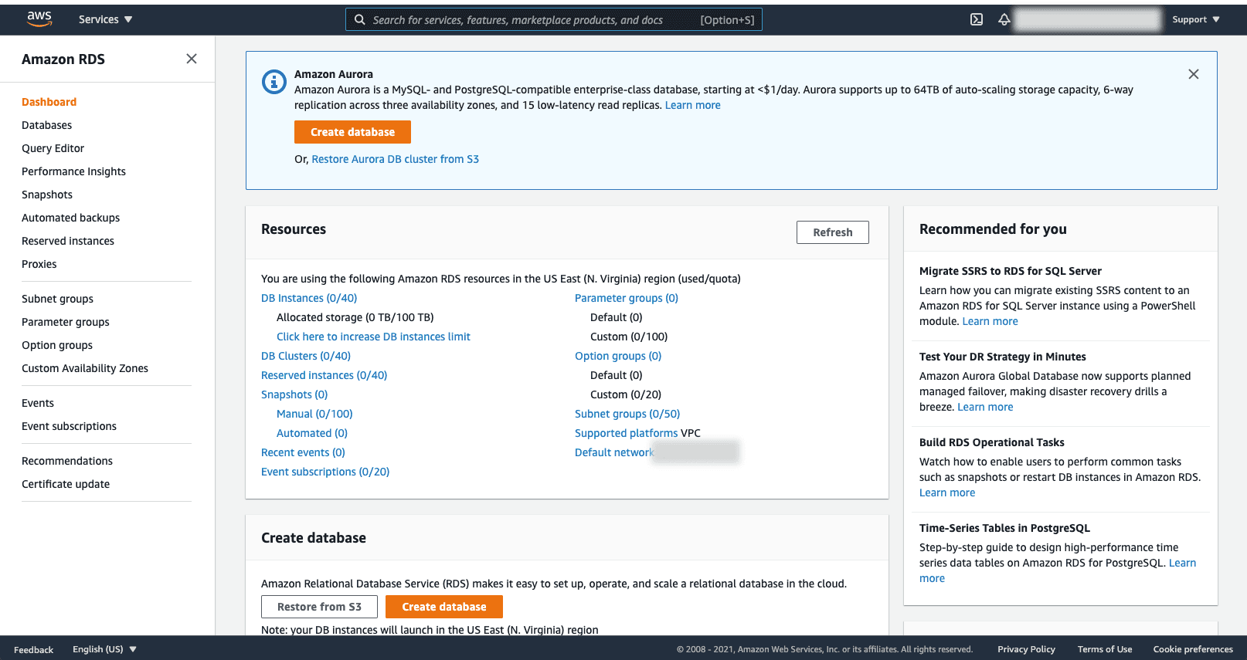The width and height of the screenshot is (1247, 660).
Task: Click Create database in the Aurora banner
Action: pyautogui.click(x=352, y=132)
